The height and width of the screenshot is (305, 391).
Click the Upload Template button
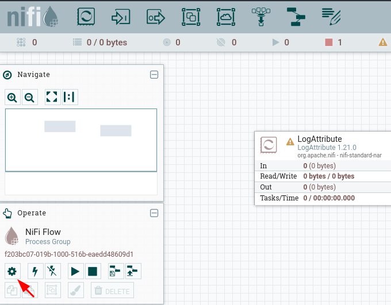133,271
